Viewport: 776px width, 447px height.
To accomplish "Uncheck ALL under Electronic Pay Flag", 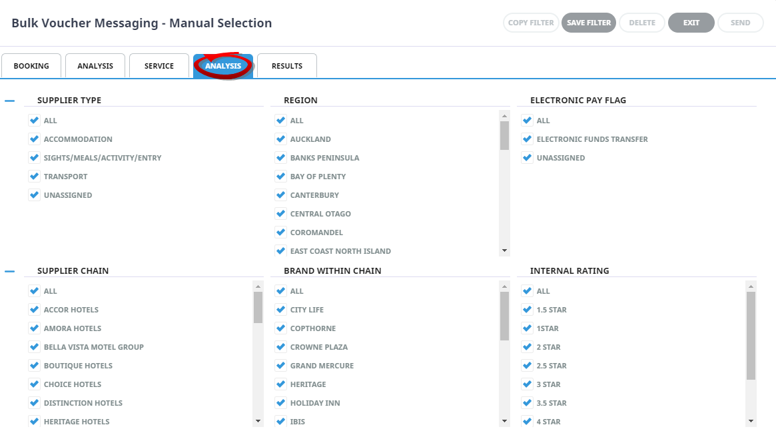I will [527, 121].
